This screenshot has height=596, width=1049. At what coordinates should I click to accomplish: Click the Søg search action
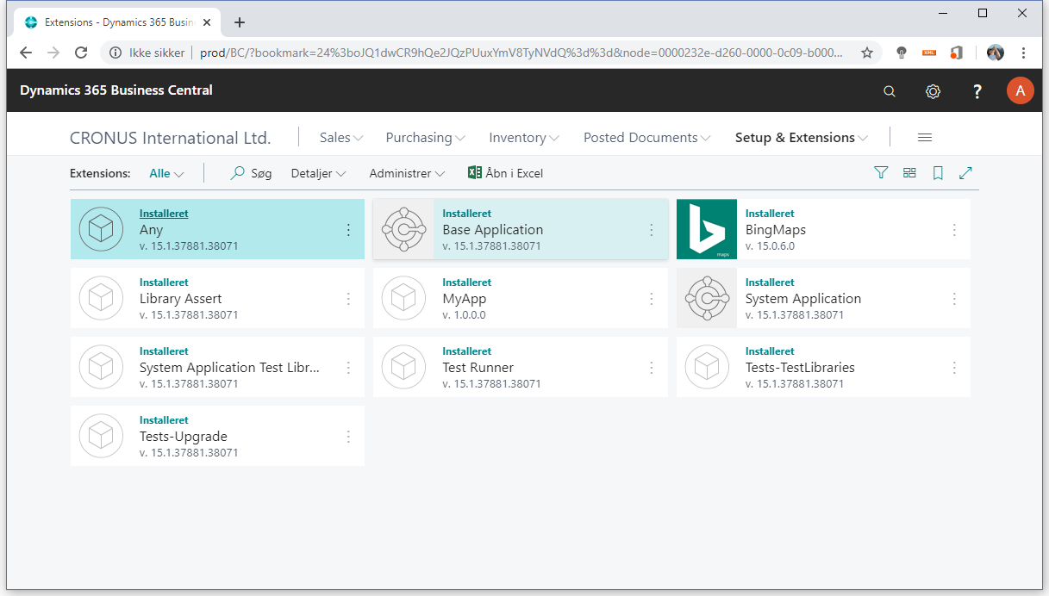tap(252, 173)
